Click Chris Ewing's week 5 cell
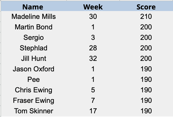The width and height of the screenshot is (173, 117). tap(93, 90)
